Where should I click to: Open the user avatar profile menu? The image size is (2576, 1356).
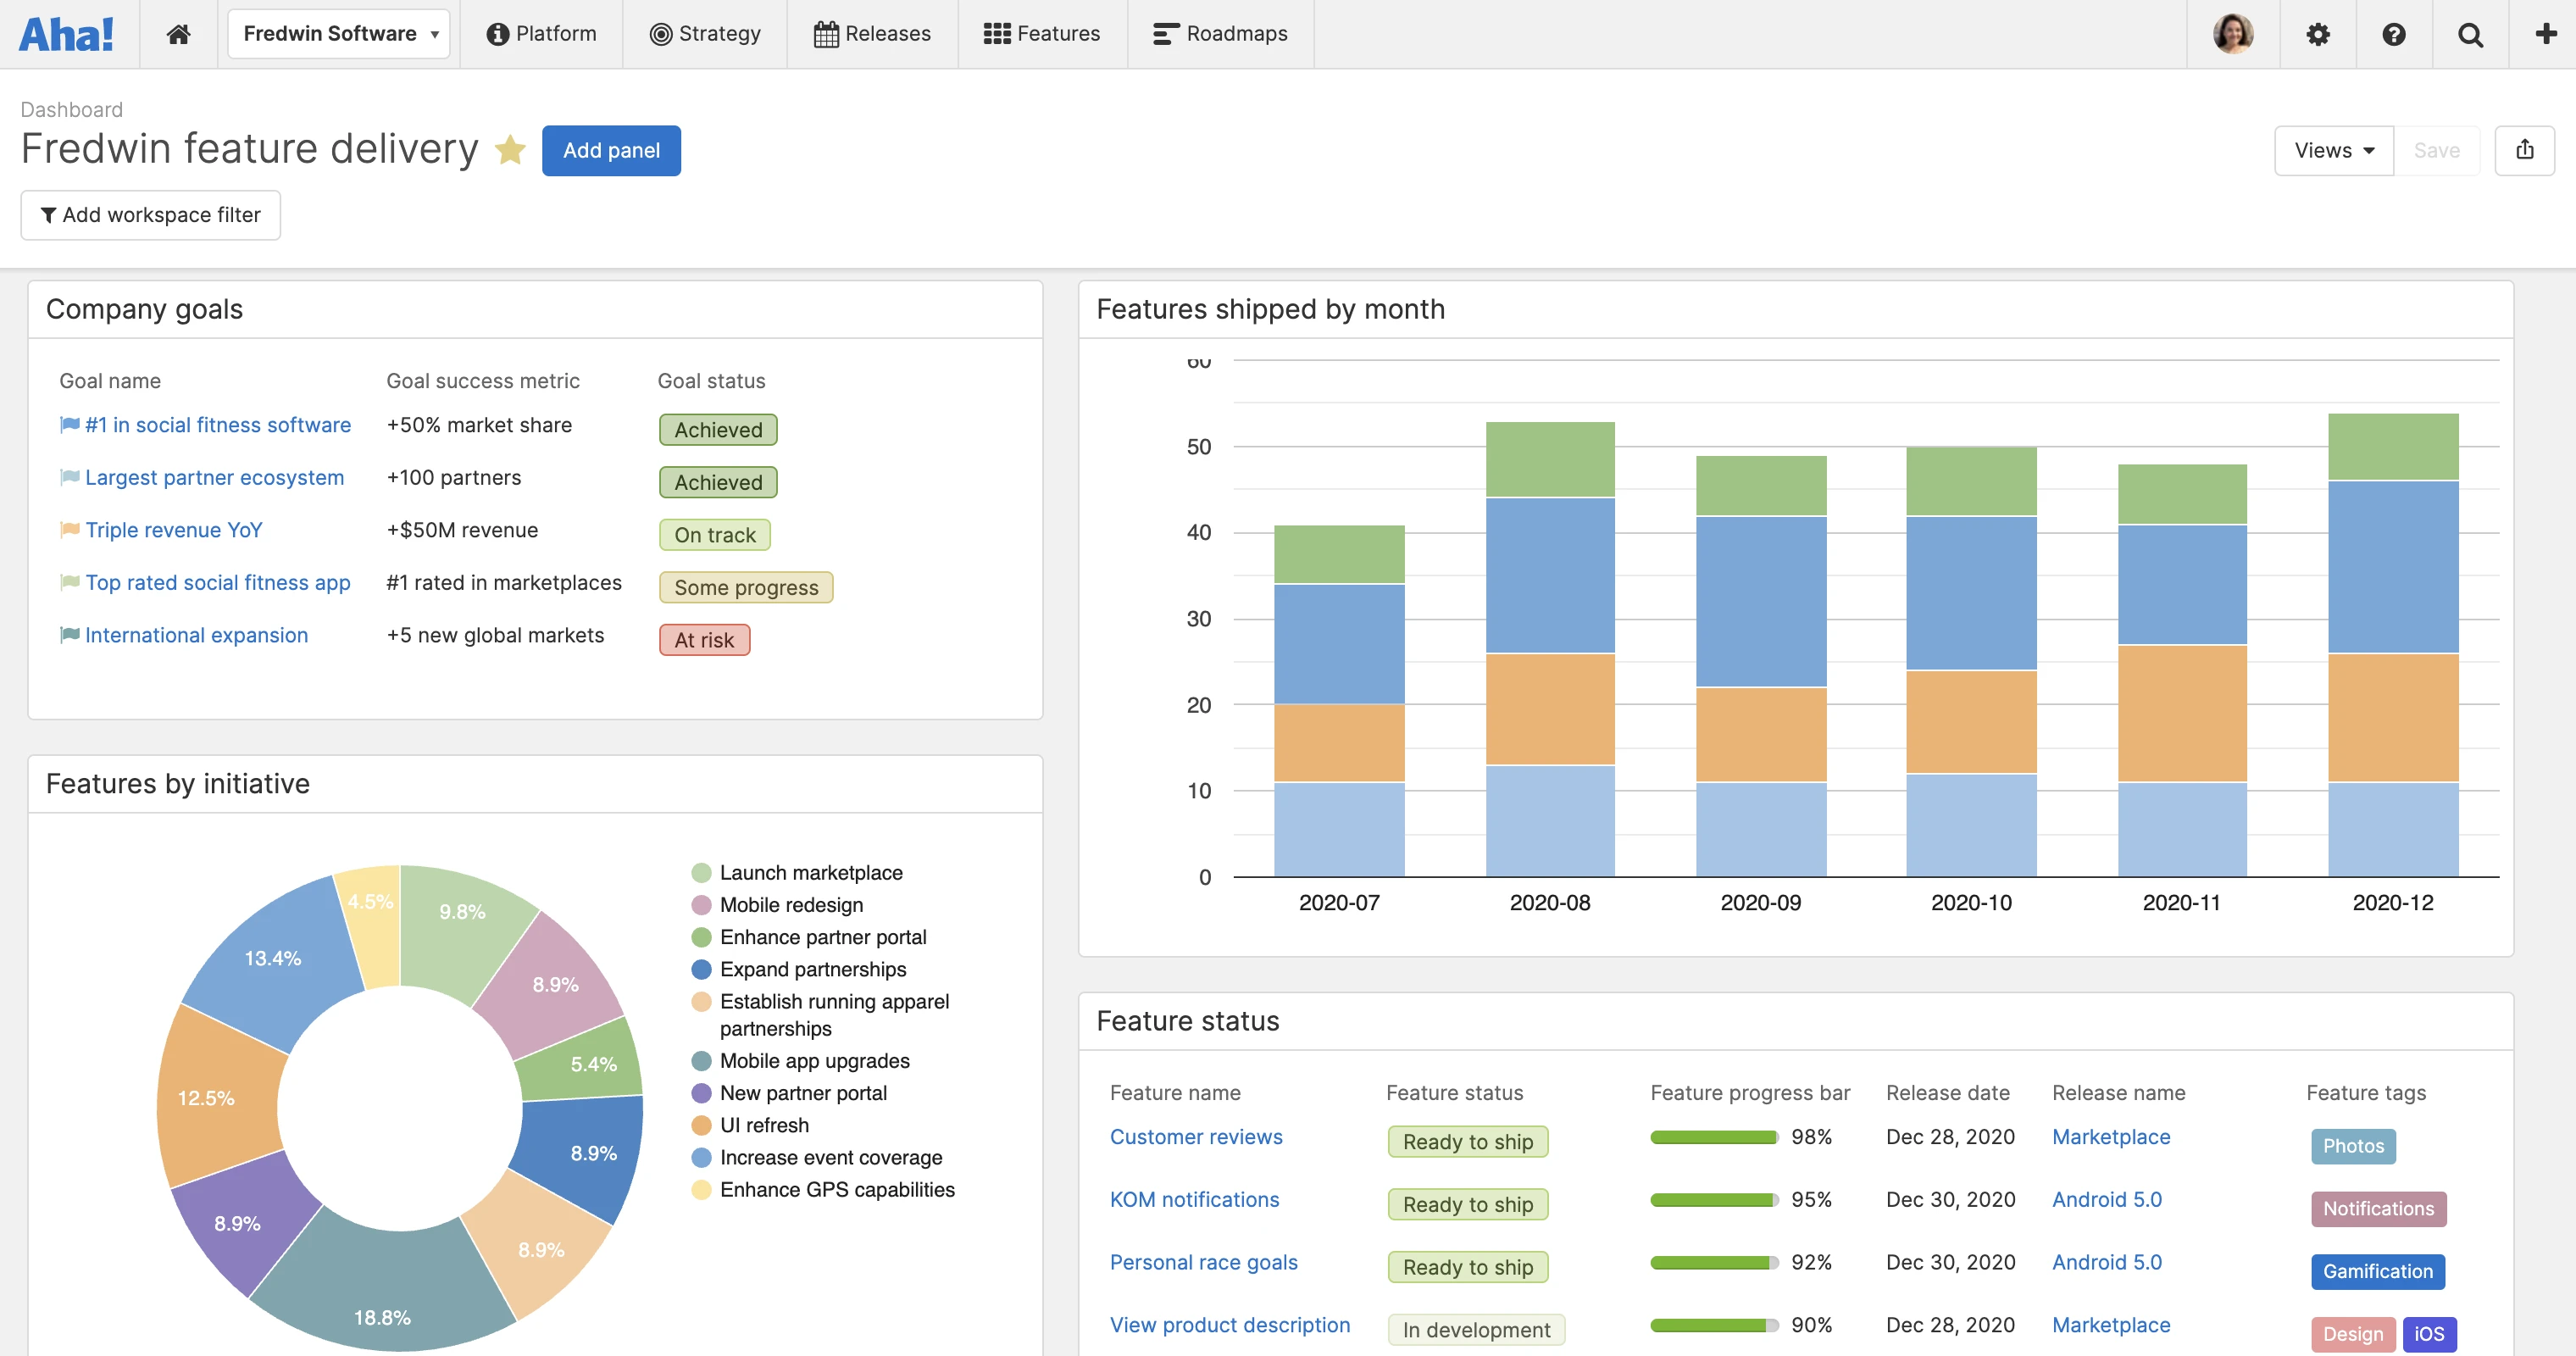click(2233, 34)
